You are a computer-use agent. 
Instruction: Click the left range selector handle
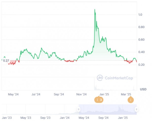(79, 109)
